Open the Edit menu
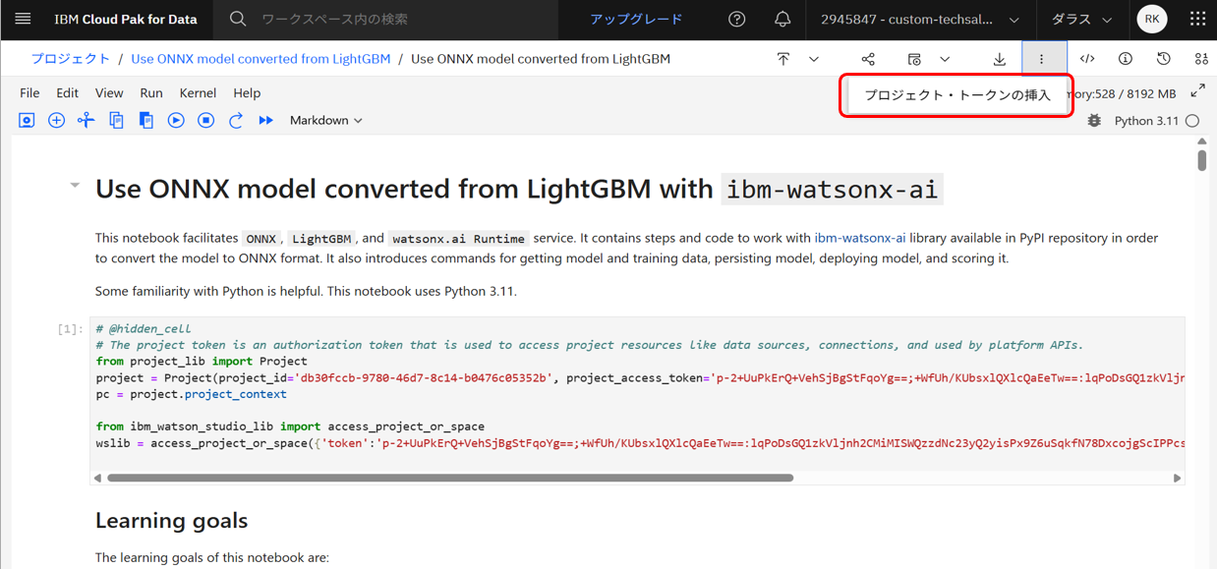Image resolution: width=1217 pixels, height=569 pixels. point(67,92)
